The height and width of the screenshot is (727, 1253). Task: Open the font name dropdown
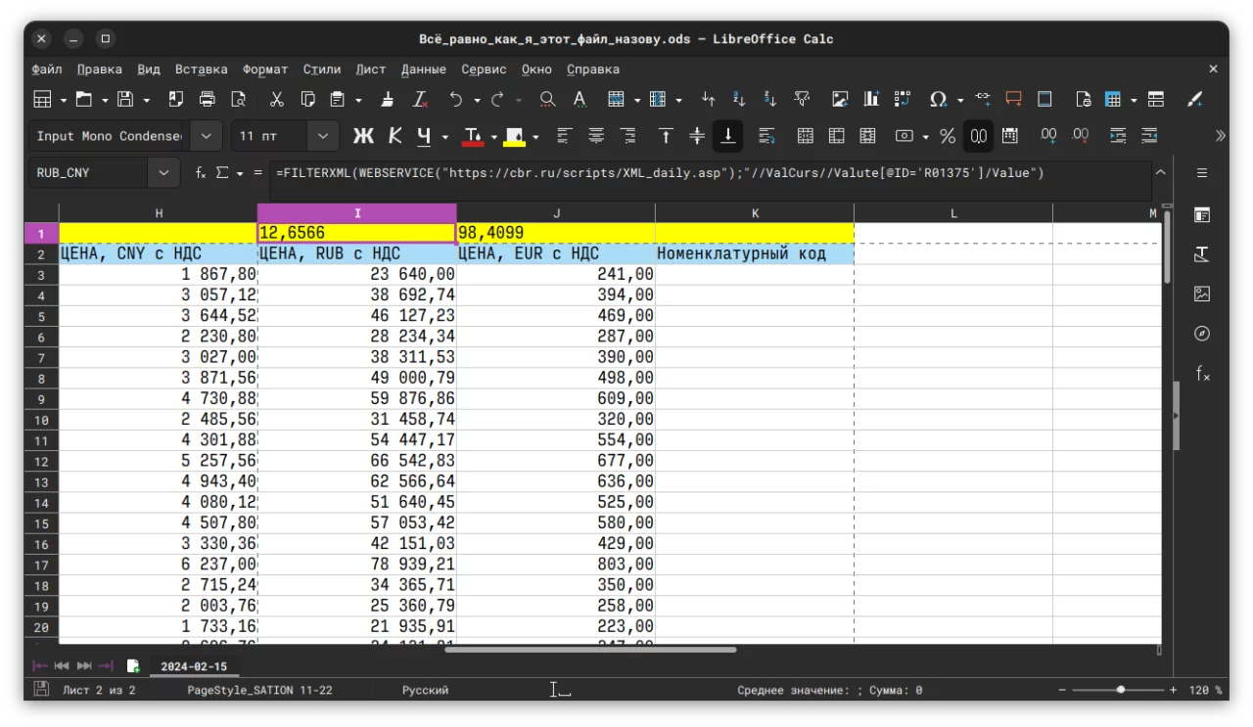tap(206, 135)
